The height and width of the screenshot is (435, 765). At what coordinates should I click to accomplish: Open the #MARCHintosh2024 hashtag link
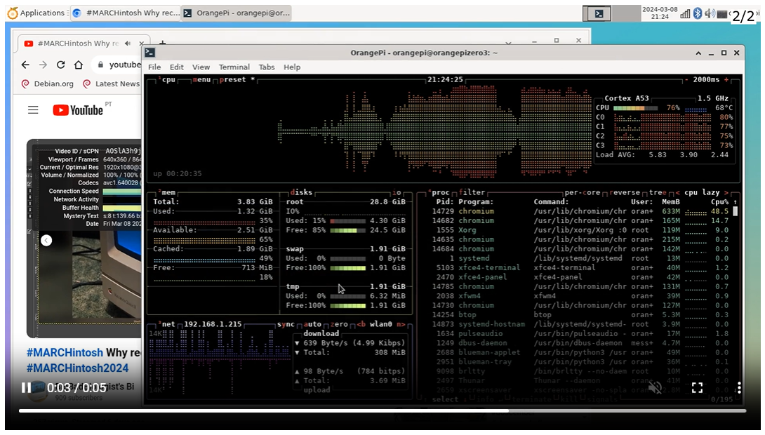[x=77, y=368]
